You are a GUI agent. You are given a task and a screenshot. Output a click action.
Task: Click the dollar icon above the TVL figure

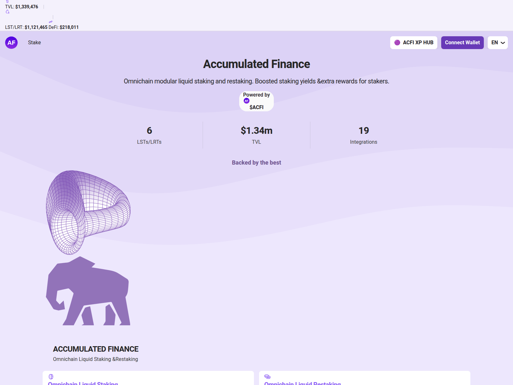pos(7,2)
